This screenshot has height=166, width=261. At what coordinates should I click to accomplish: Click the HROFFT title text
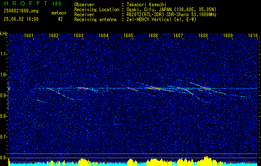[x=26, y=3]
